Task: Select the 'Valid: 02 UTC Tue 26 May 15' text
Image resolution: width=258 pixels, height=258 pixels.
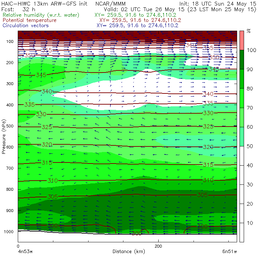Action: click(144, 9)
